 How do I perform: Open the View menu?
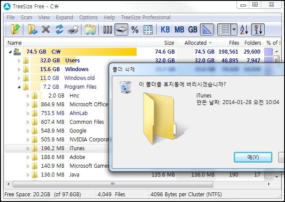[x=44, y=18]
